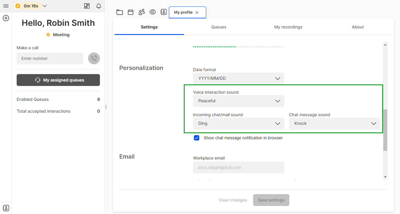Click the Enter number field
The width and height of the screenshot is (400, 214).
click(50, 58)
